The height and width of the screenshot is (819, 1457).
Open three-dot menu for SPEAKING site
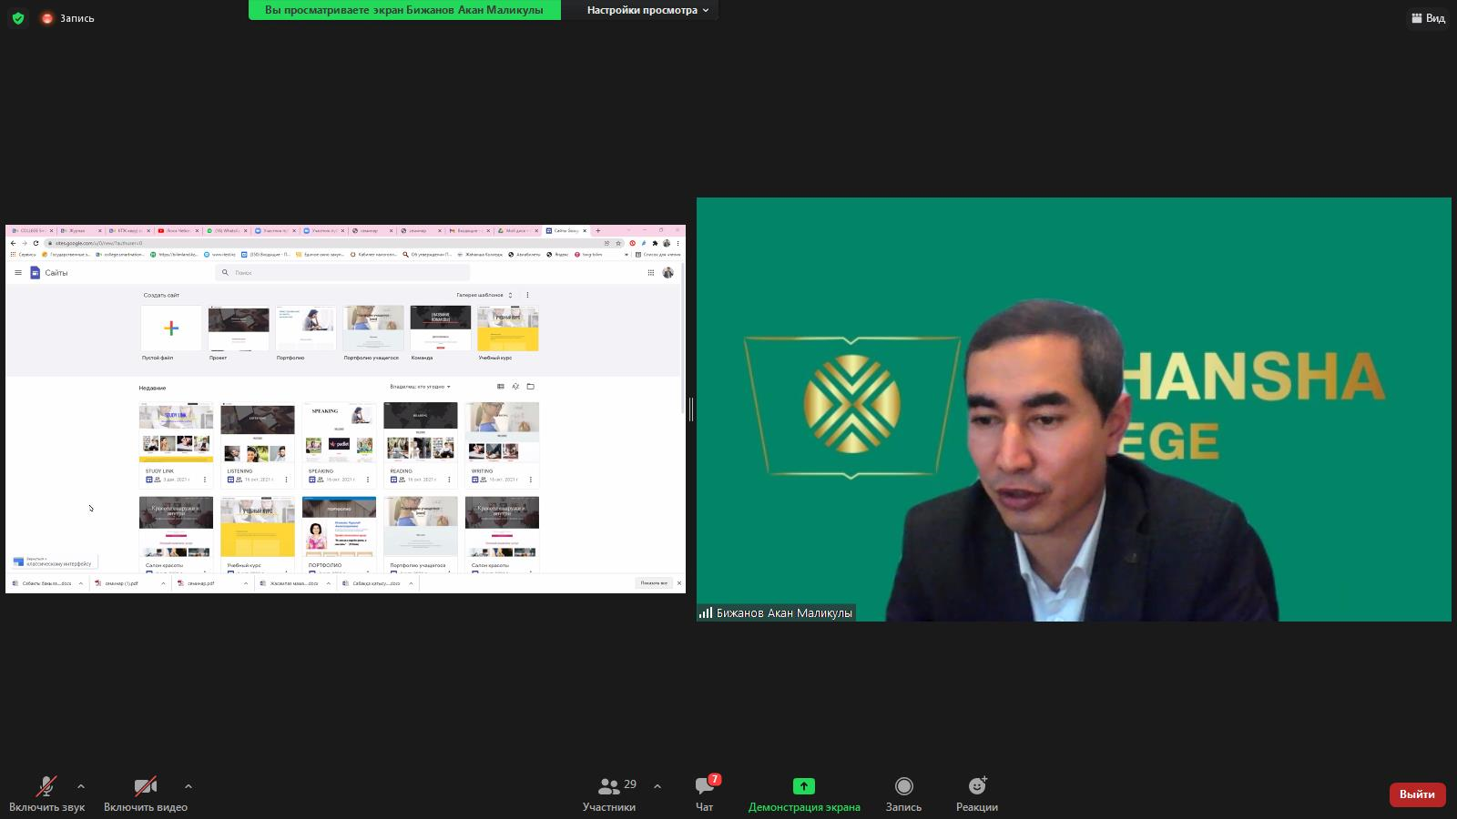[368, 480]
